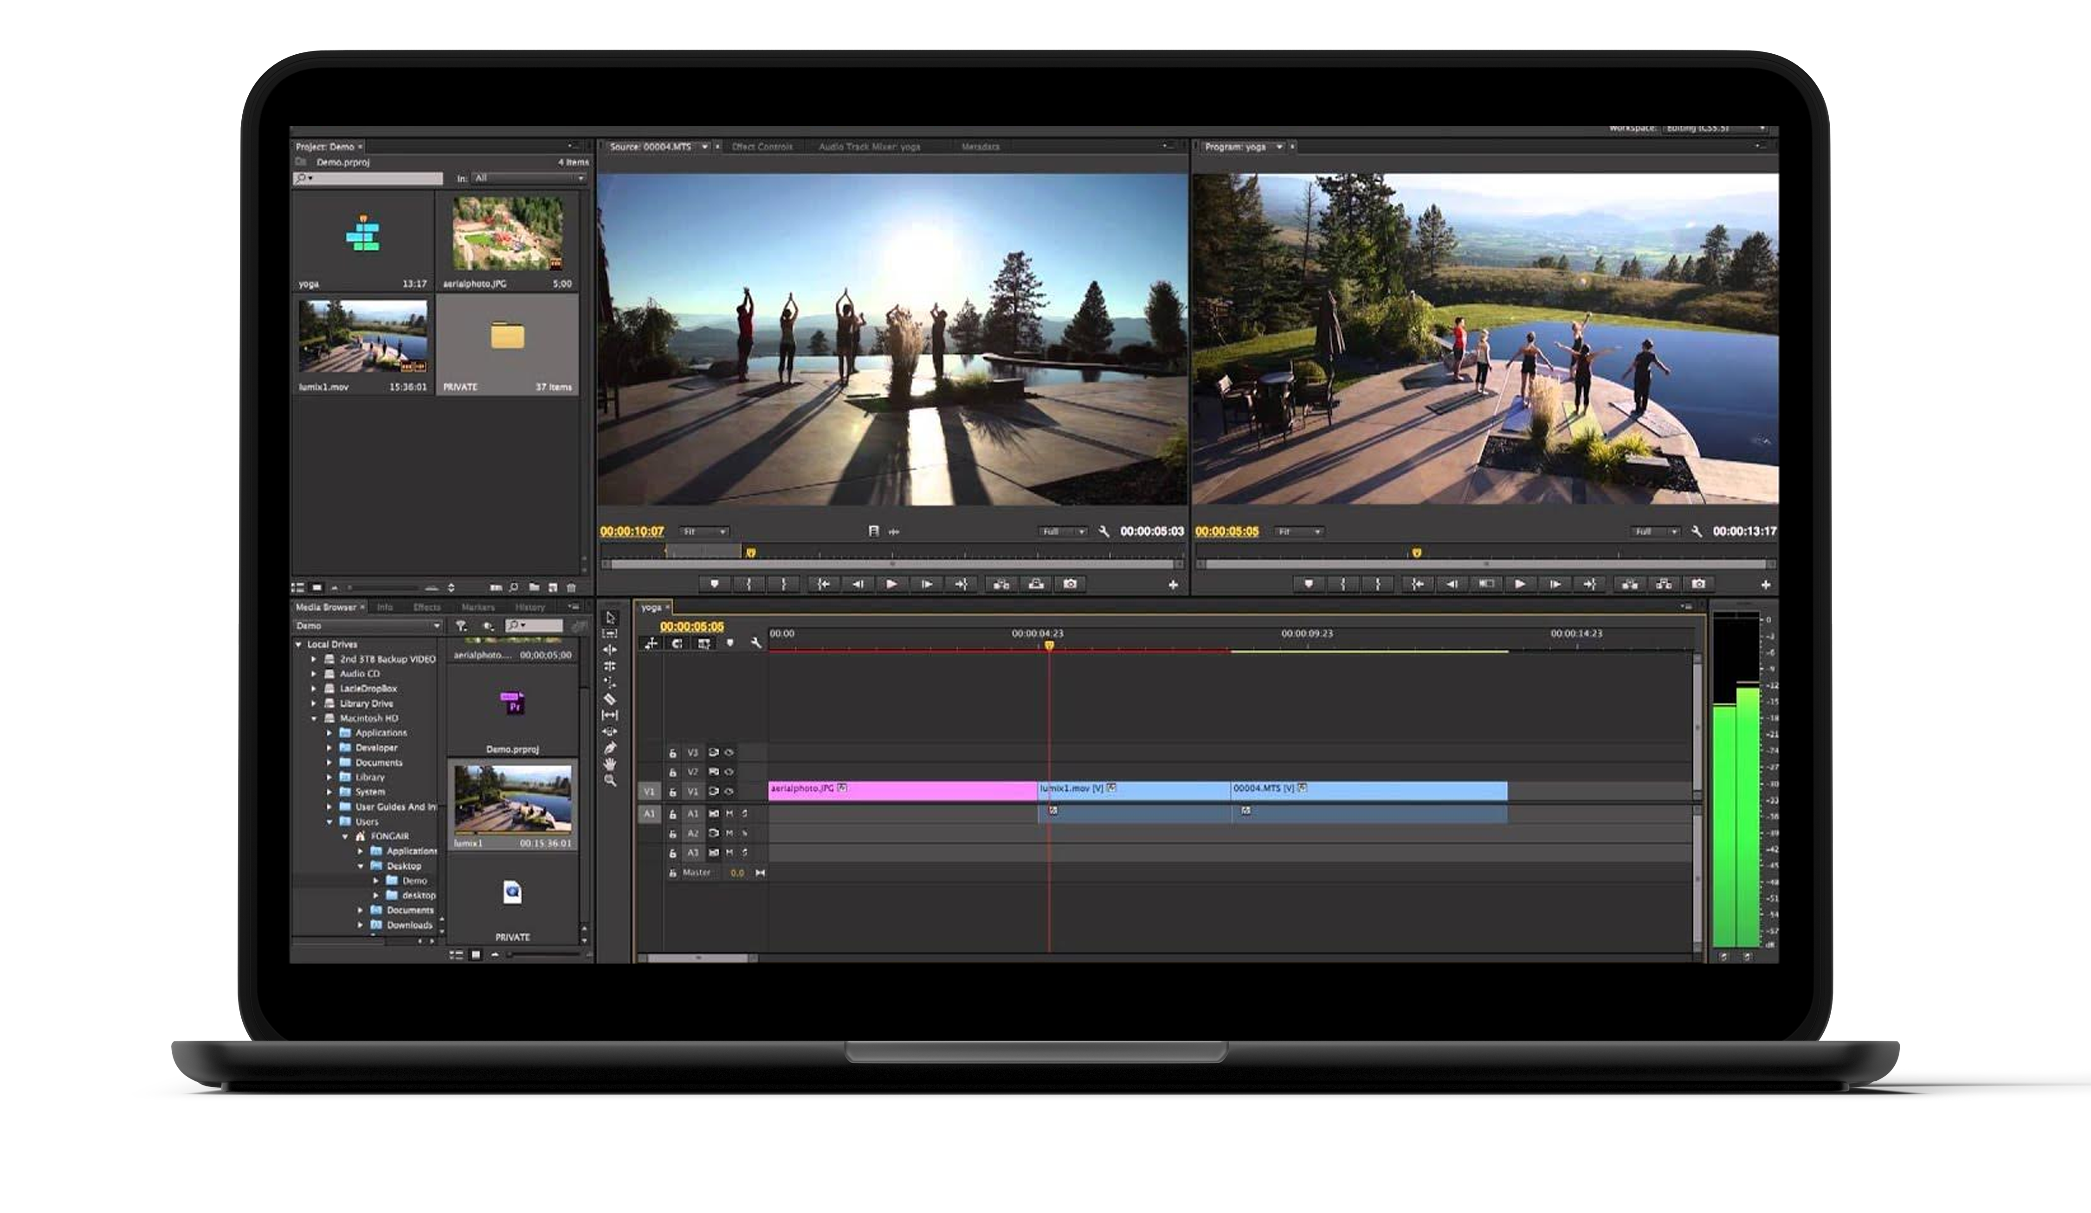Select the Ripple Edit tool
This screenshot has height=1213, width=2091.
tap(610, 650)
